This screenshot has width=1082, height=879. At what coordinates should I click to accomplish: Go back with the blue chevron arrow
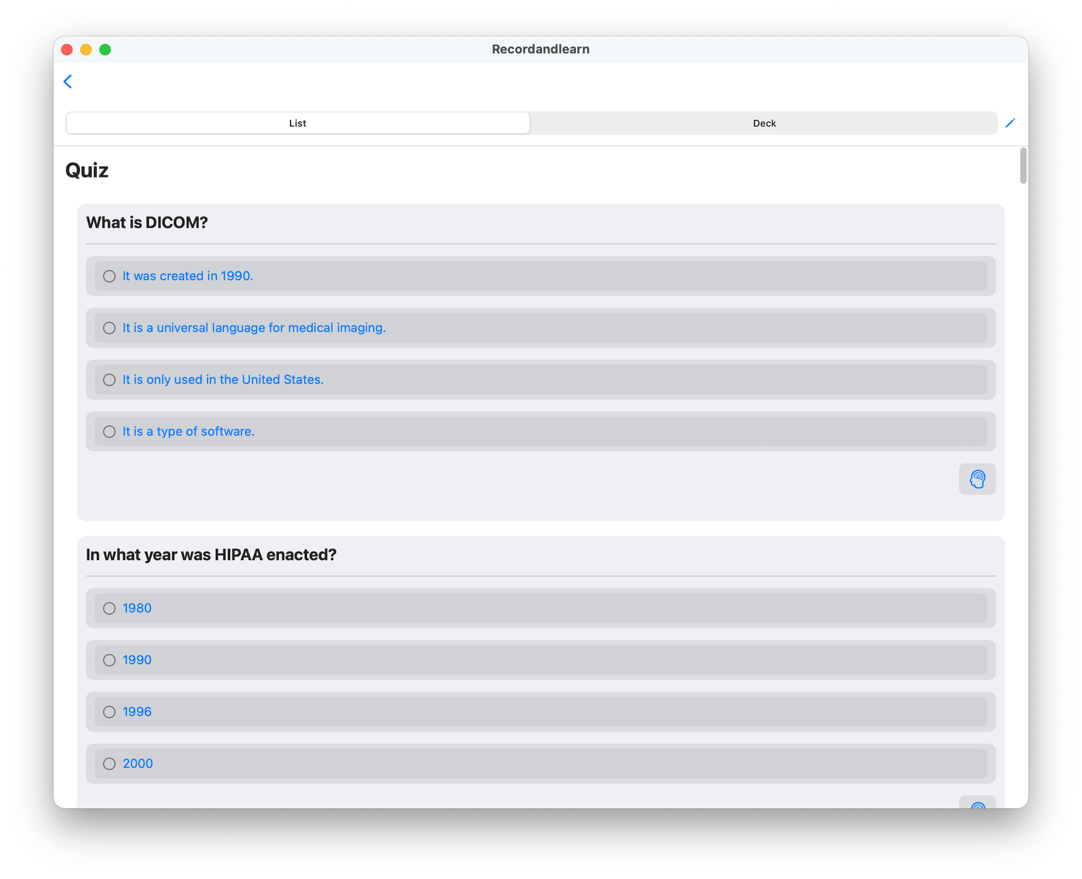68,82
